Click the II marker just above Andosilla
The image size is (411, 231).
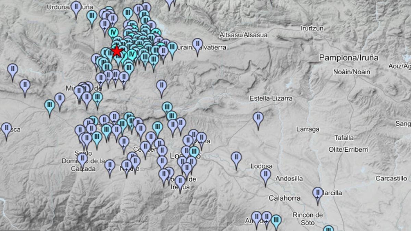tap(265, 175)
